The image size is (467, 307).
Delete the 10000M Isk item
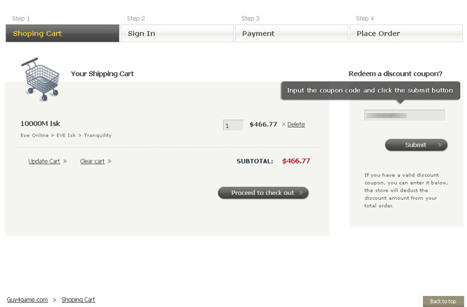point(296,124)
